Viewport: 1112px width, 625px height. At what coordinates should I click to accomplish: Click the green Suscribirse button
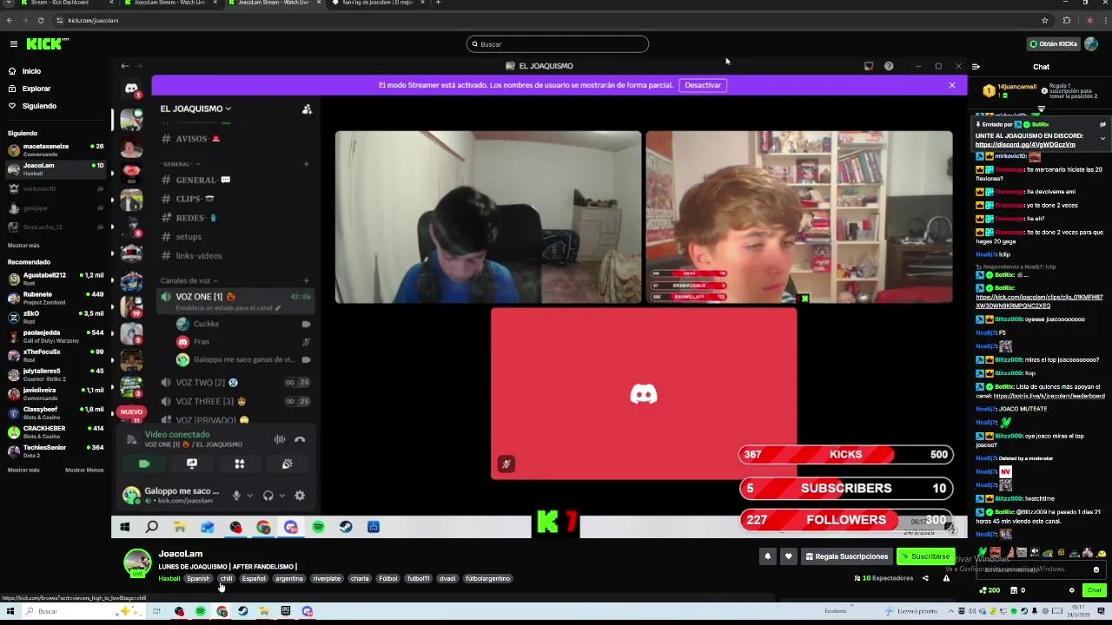click(926, 556)
